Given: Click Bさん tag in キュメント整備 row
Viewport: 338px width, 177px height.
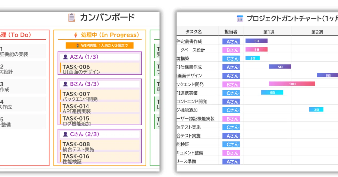Looking at the screenshot, I should (231, 153).
